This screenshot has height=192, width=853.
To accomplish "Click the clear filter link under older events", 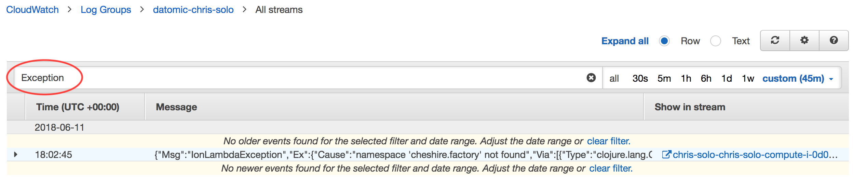I will click(609, 141).
